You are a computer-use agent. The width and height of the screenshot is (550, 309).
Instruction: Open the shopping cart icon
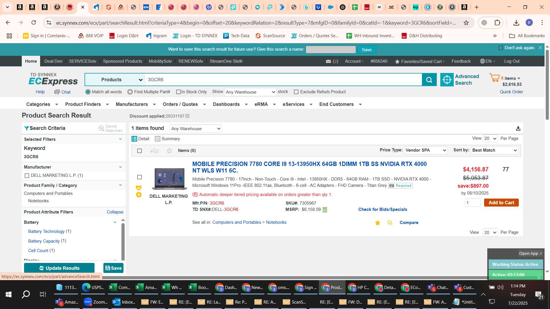tap(494, 78)
